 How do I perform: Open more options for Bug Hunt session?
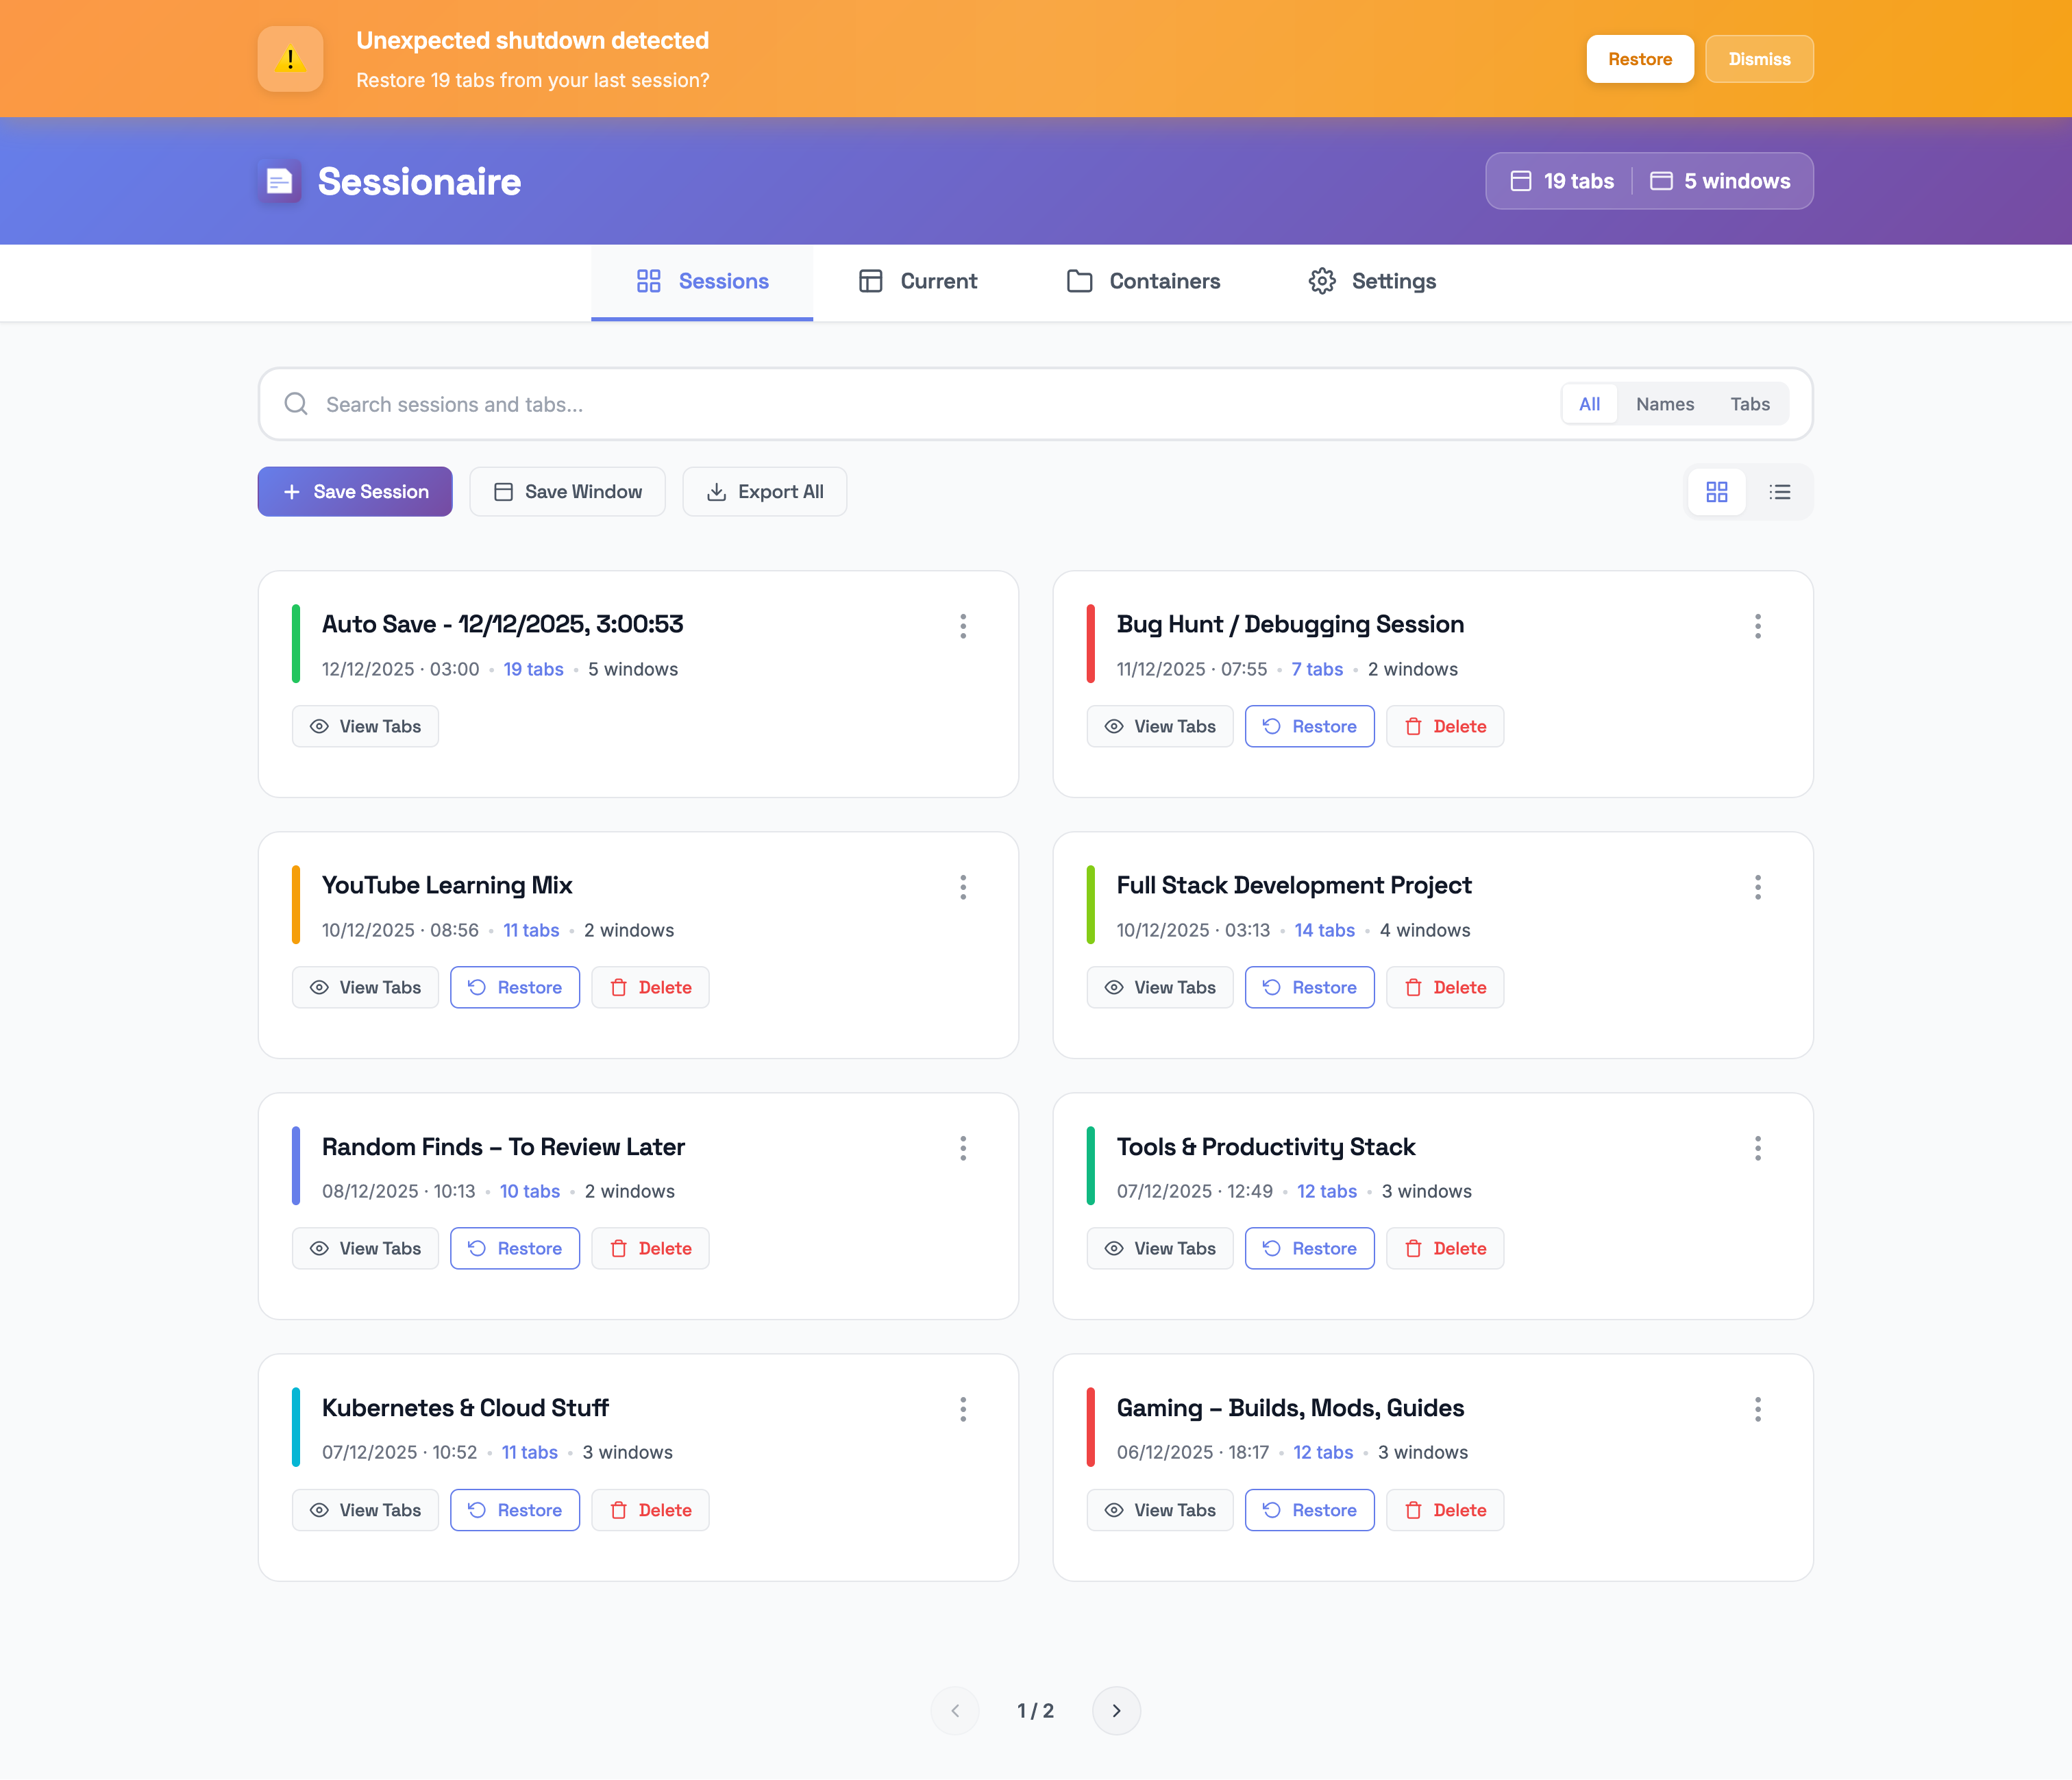tap(1757, 626)
